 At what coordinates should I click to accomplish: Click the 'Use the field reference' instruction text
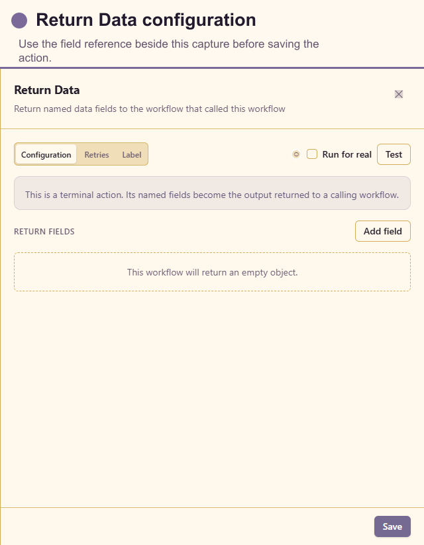click(x=169, y=51)
